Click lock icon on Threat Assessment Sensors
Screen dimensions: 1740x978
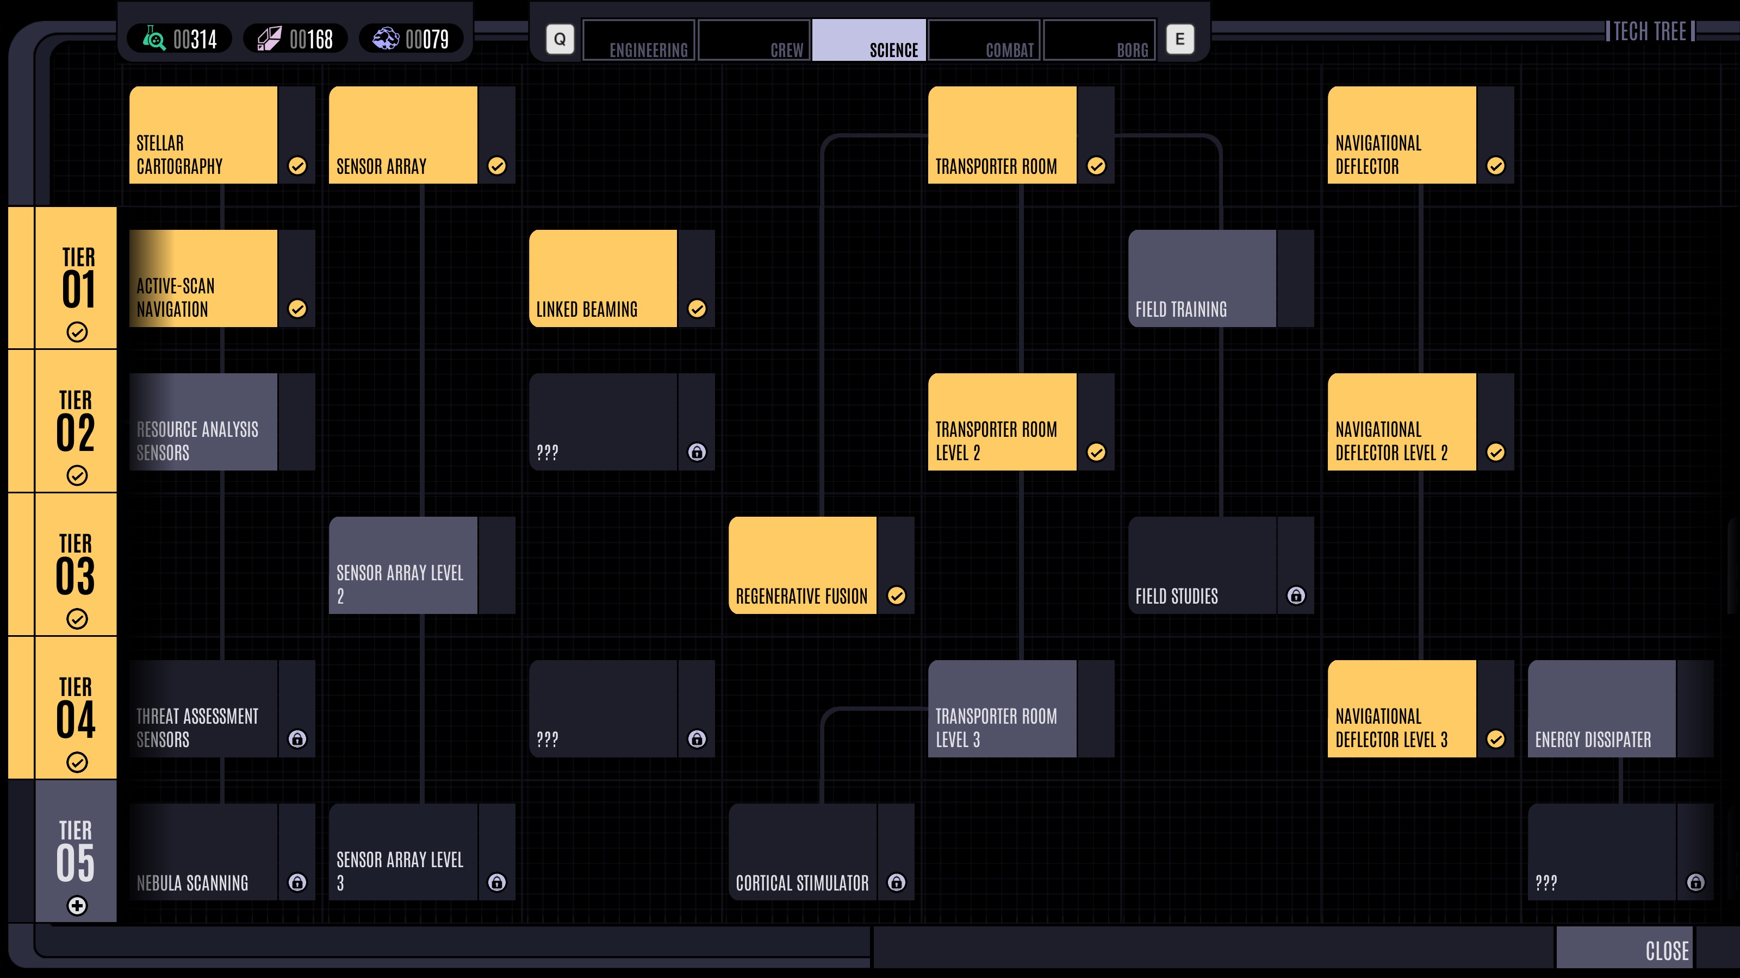tap(297, 739)
